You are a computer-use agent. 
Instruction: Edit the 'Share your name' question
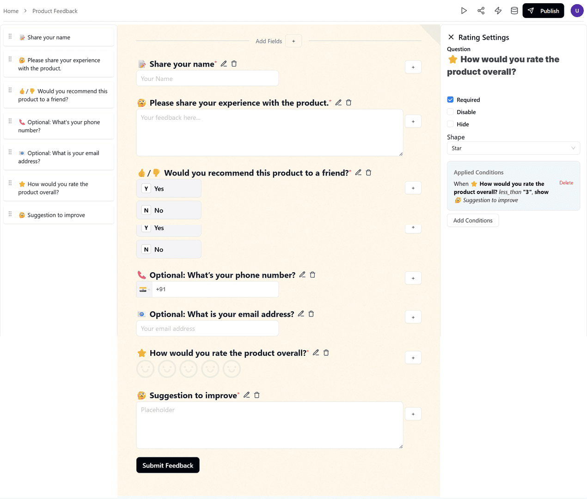pyautogui.click(x=224, y=64)
